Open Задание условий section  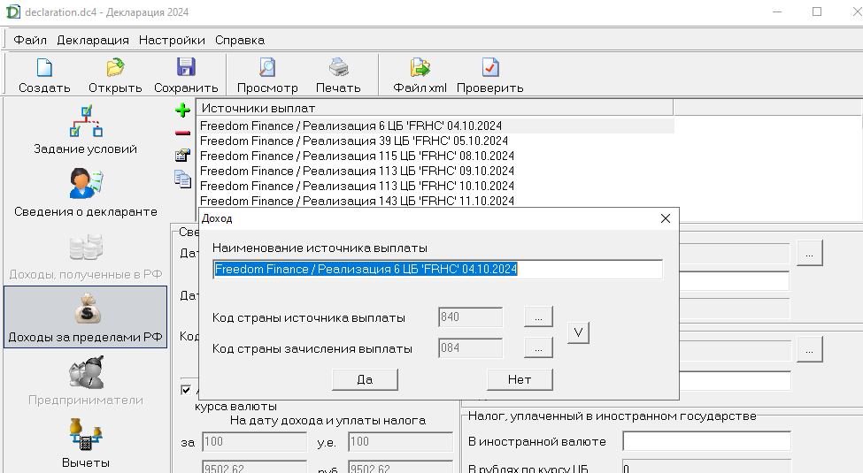pos(85,130)
